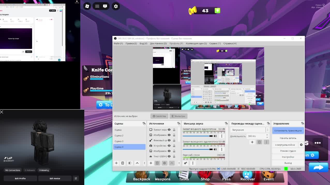Lock the Устройство source
330x185 pixels.
coord(174,146)
